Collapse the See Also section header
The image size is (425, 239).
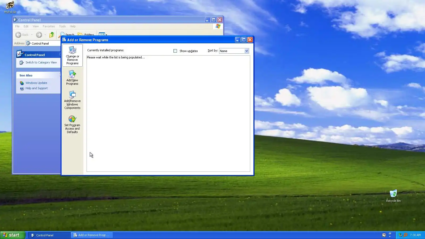coord(39,75)
